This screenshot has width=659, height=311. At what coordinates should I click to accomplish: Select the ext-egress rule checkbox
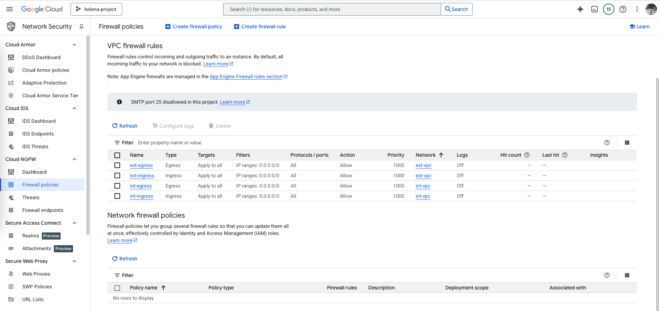[x=117, y=165]
